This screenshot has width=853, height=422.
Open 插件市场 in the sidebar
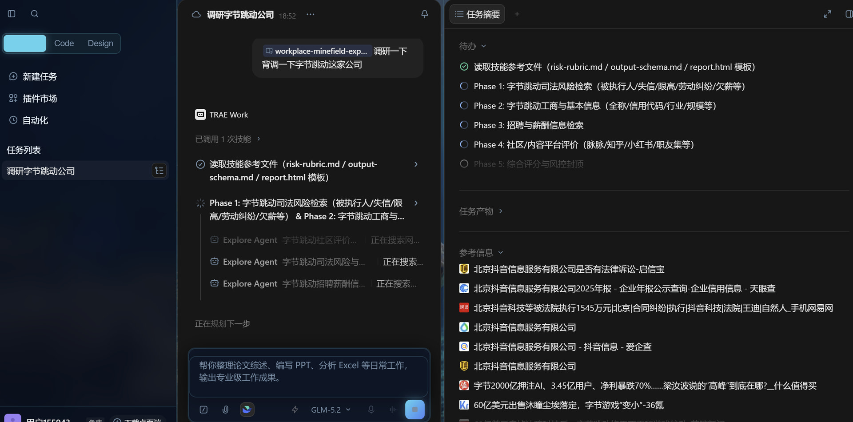(33, 98)
